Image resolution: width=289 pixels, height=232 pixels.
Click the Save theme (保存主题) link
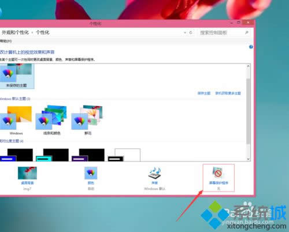coord(204,93)
